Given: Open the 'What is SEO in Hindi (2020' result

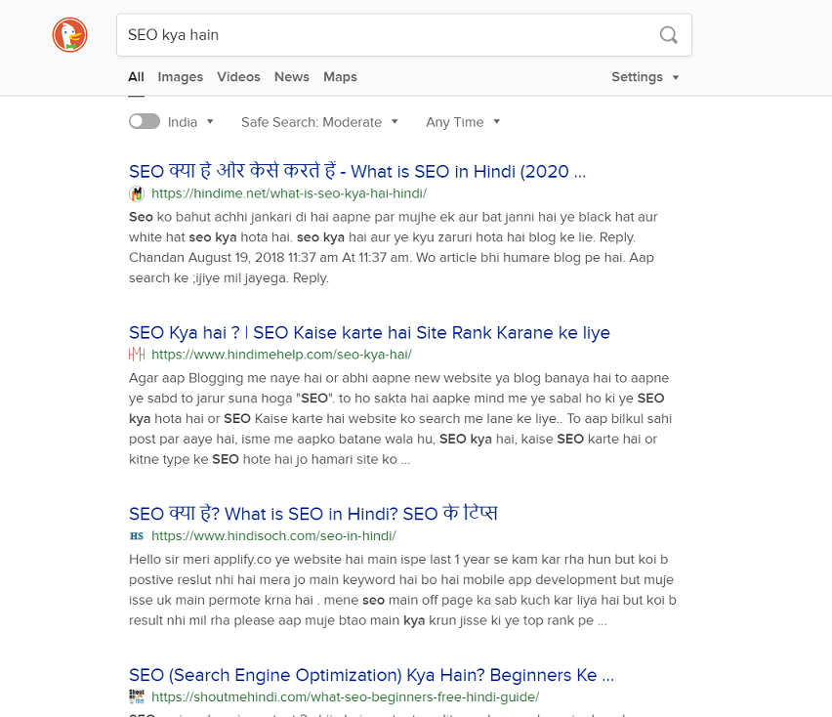Looking at the screenshot, I should tap(357, 171).
